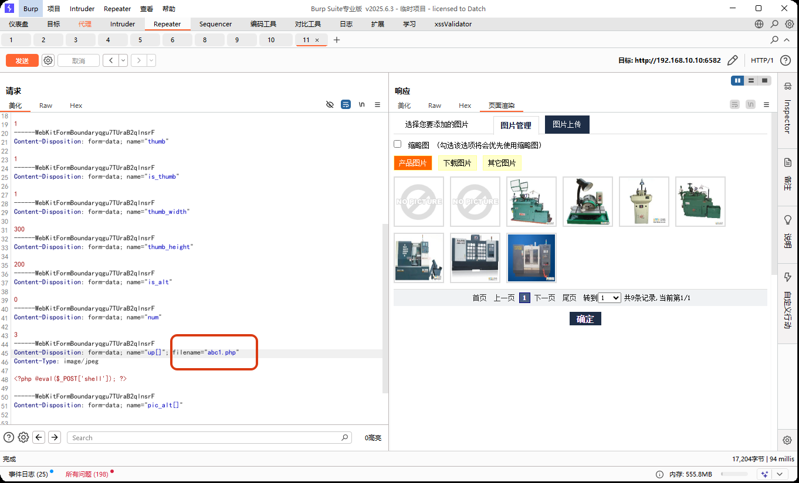The width and height of the screenshot is (799, 483).
Task: Click the help icon next to HTTP/1
Action: 786,60
